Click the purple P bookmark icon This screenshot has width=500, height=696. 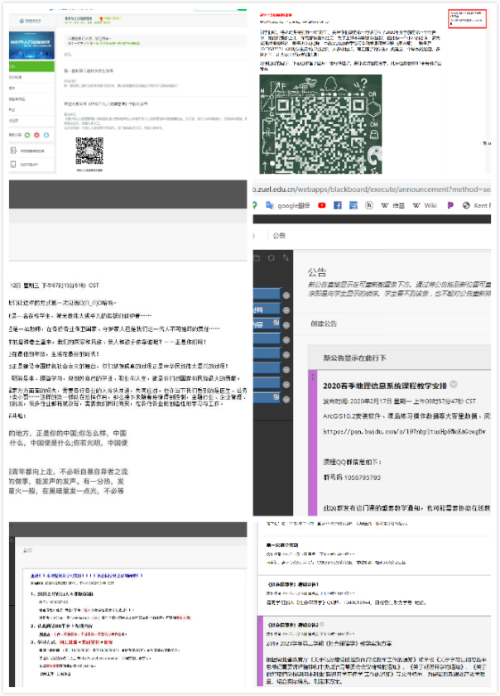[x=450, y=205]
